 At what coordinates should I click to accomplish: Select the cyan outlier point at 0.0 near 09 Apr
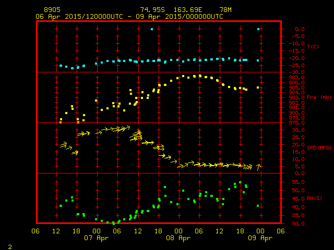[x=258, y=29]
